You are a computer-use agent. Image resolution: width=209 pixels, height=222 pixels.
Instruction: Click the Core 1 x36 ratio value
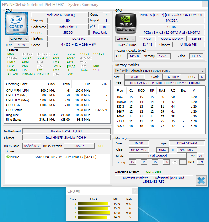click(129, 208)
